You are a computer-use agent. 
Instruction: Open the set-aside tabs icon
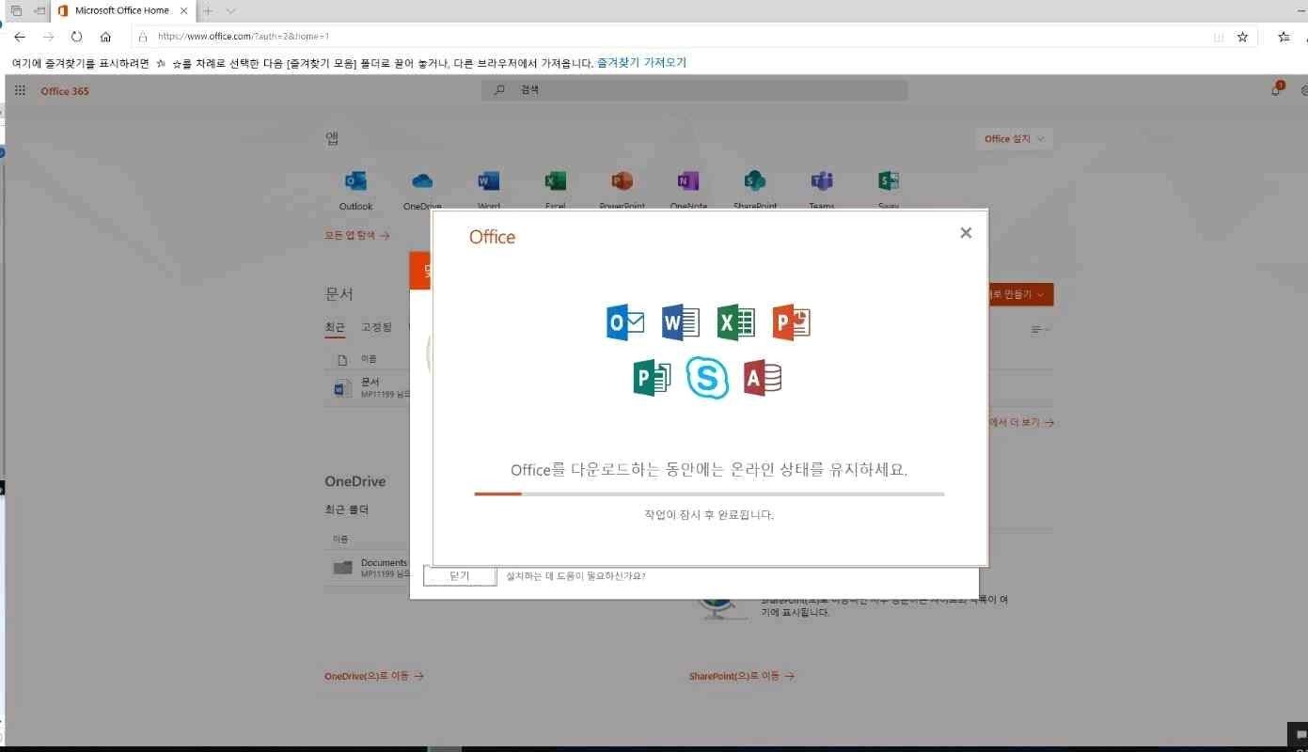pyautogui.click(x=39, y=10)
